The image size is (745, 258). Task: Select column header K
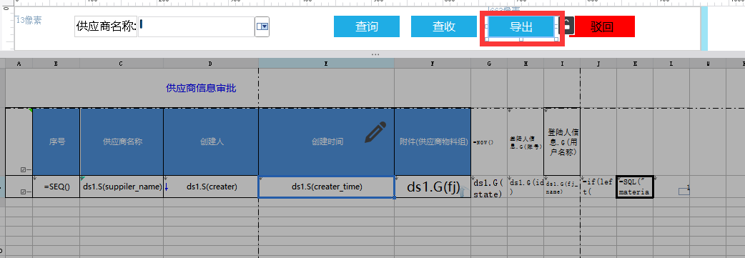[635, 63]
